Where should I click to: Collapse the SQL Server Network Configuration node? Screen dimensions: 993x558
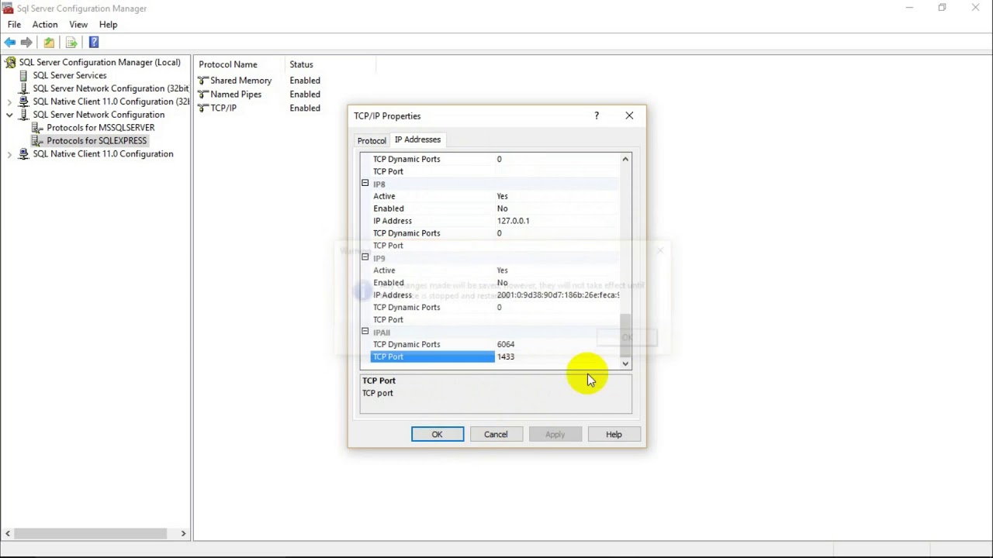point(9,115)
